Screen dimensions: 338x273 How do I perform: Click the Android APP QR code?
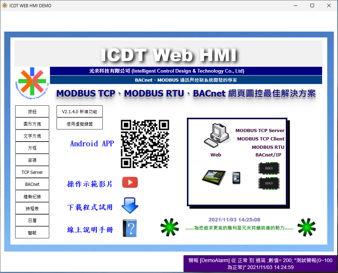click(x=145, y=144)
